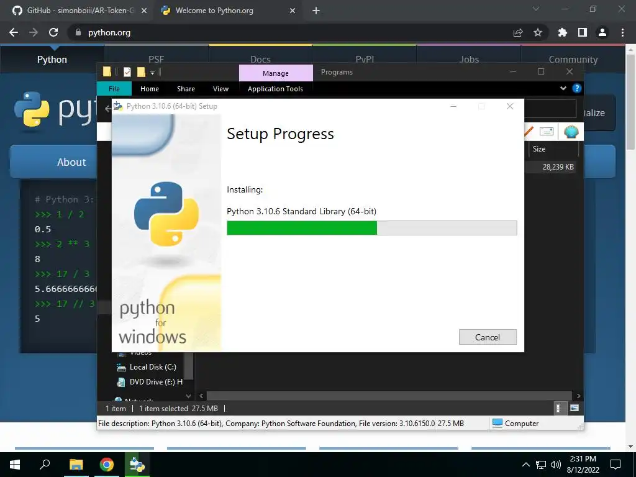Viewport: 636px width, 477px height.
Task: Click the Size column header
Action: coord(552,149)
